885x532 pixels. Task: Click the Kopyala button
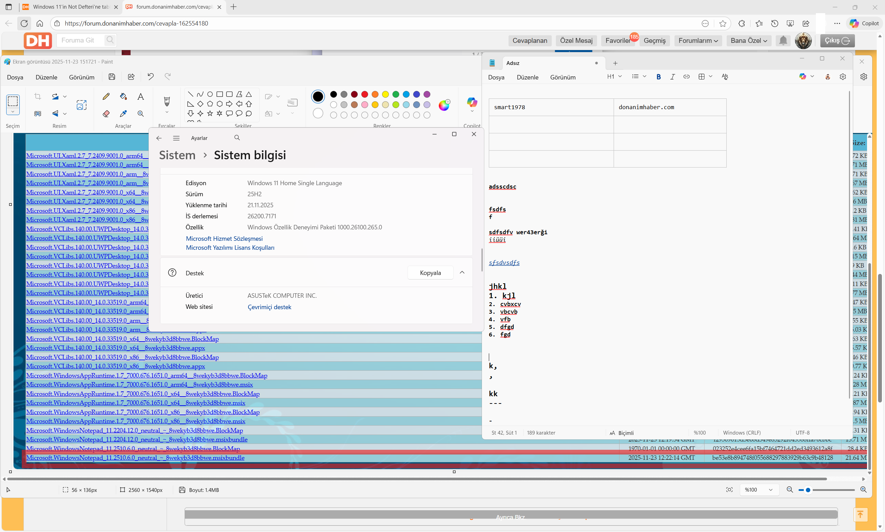430,273
